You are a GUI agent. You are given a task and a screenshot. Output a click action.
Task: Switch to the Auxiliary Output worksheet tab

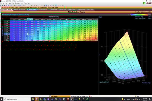tap(81, 10)
